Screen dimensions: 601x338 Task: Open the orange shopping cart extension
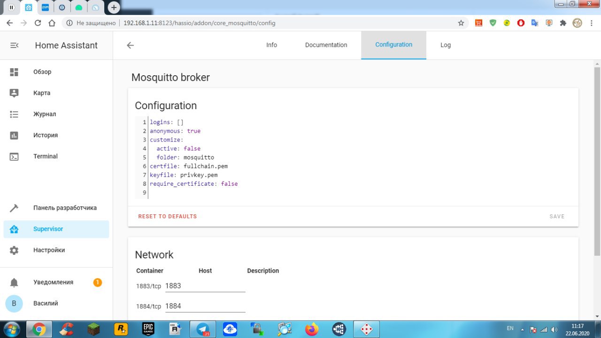click(x=478, y=23)
